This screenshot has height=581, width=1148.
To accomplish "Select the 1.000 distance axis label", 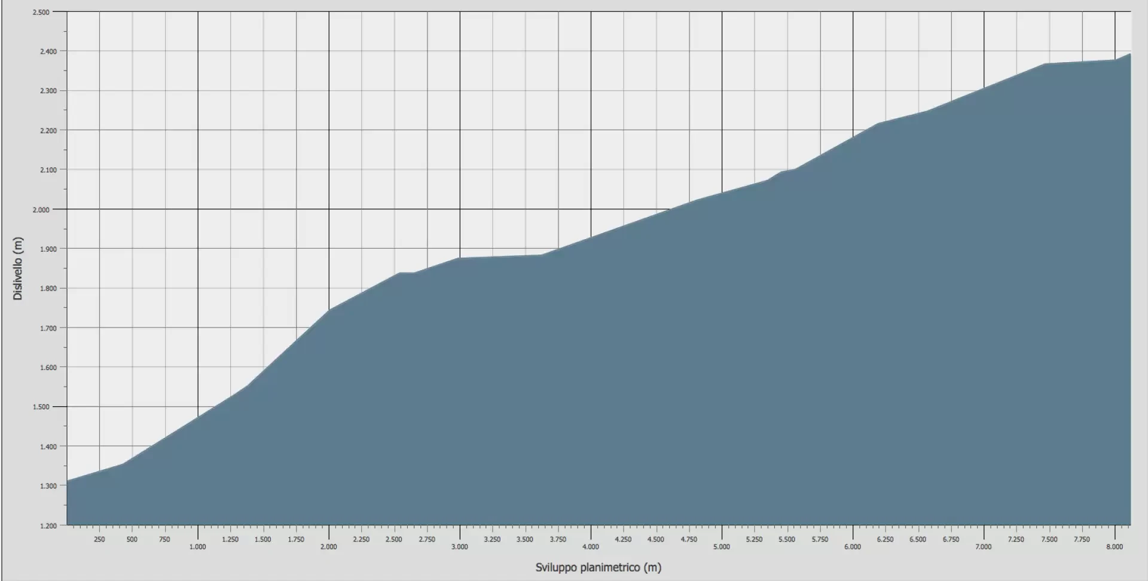I will point(198,546).
